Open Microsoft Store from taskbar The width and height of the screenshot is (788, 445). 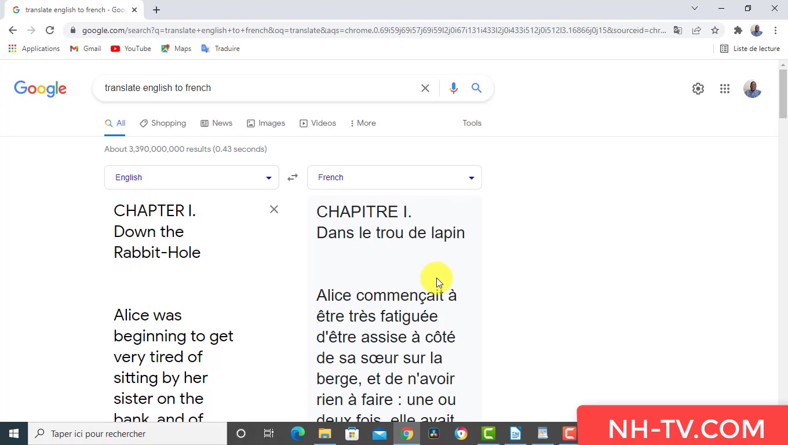click(352, 433)
